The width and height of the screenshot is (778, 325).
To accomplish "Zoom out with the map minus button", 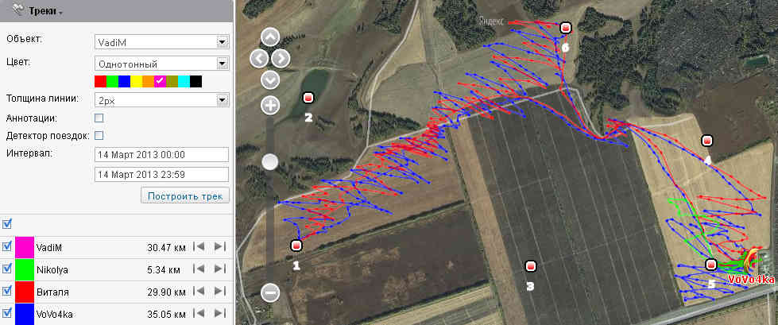I will [x=270, y=292].
